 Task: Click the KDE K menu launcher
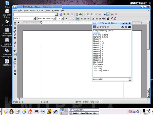(5, 111)
